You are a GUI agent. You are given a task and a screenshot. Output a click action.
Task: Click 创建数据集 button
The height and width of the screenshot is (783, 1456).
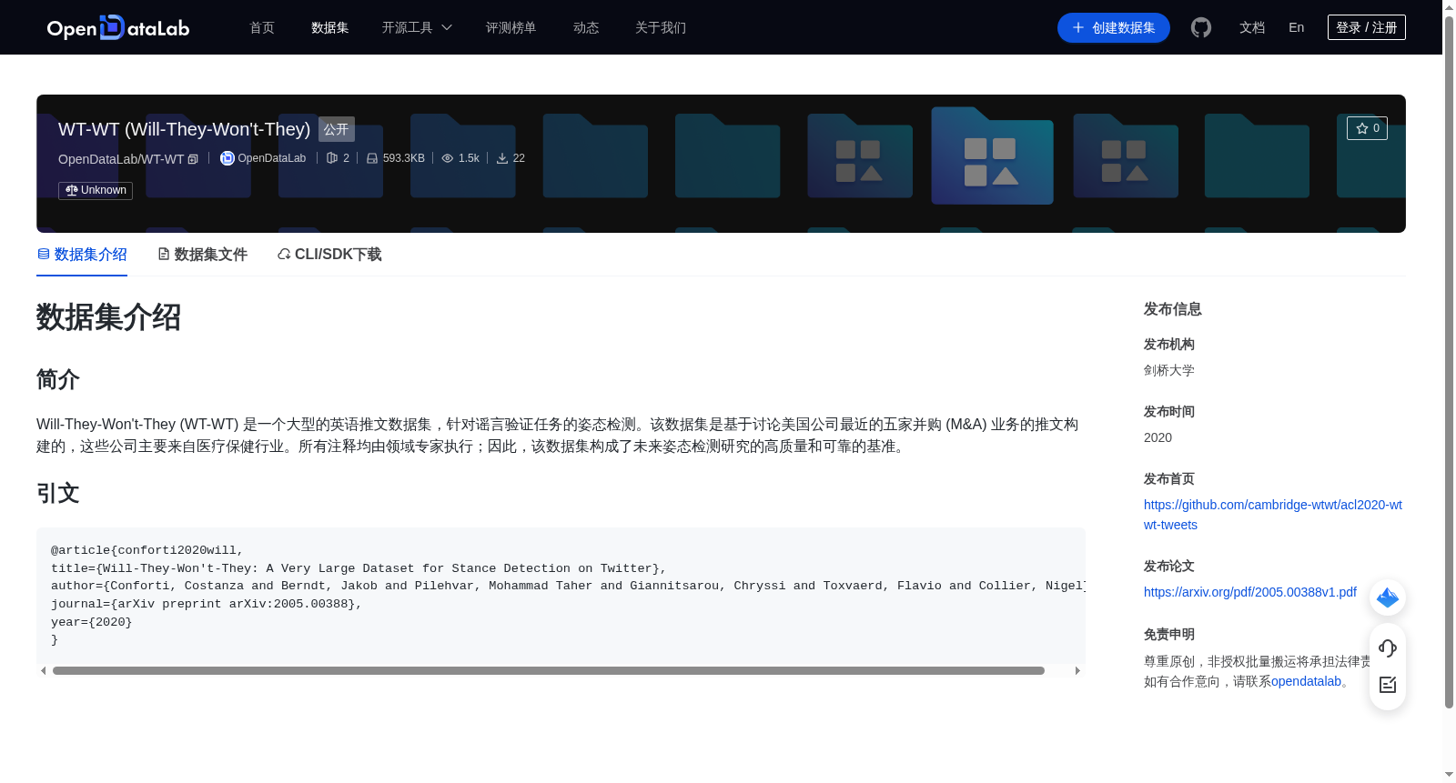tap(1114, 28)
